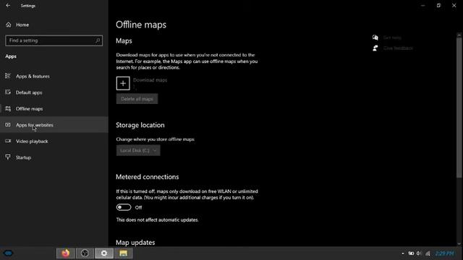Click the Offline maps page title
Screen dimensions: 463x260
pyautogui.click(x=141, y=25)
